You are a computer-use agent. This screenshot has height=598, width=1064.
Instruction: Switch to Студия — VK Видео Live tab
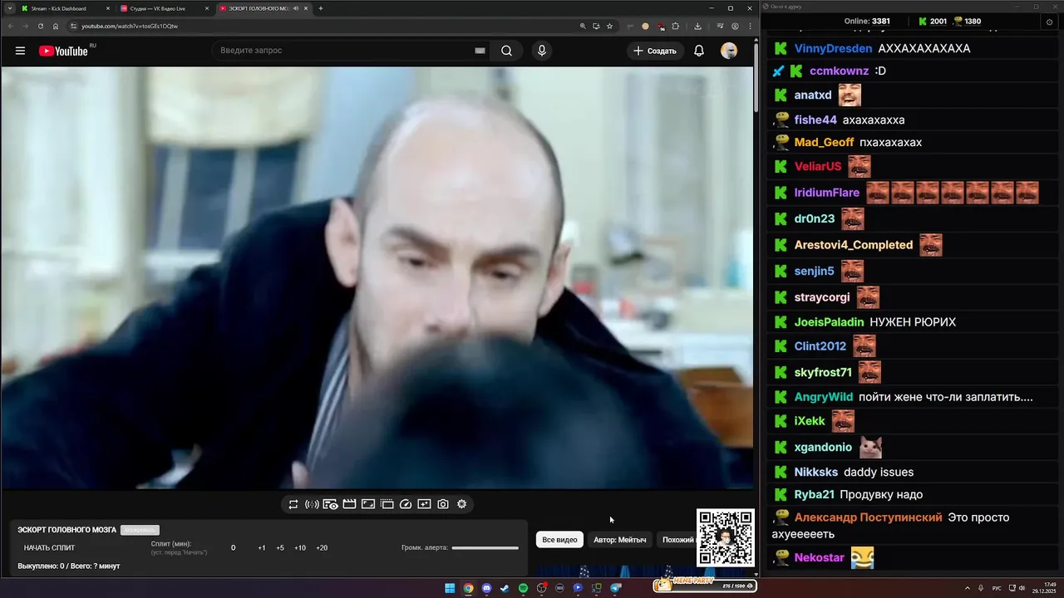click(164, 8)
